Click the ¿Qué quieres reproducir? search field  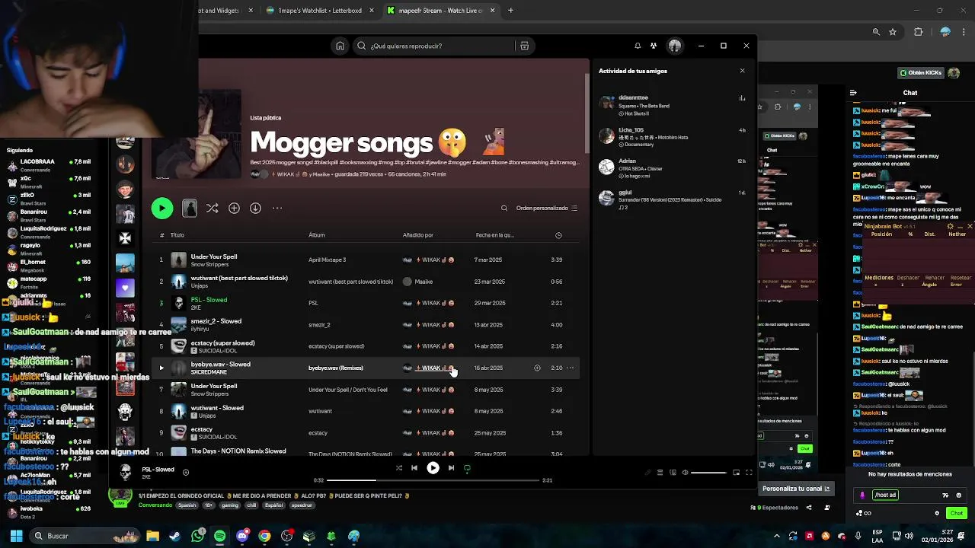tap(434, 46)
